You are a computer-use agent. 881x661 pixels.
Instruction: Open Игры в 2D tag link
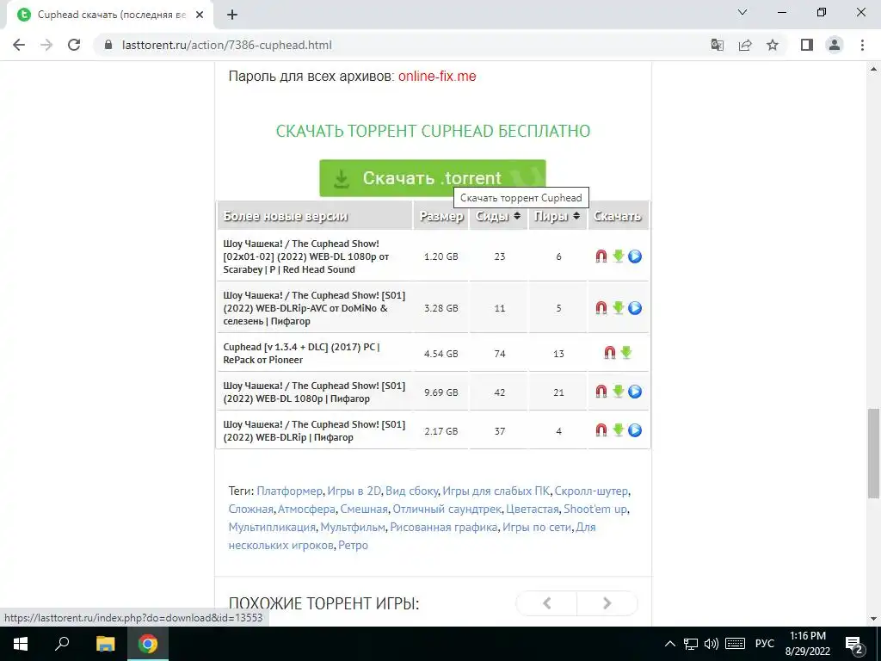[354, 491]
